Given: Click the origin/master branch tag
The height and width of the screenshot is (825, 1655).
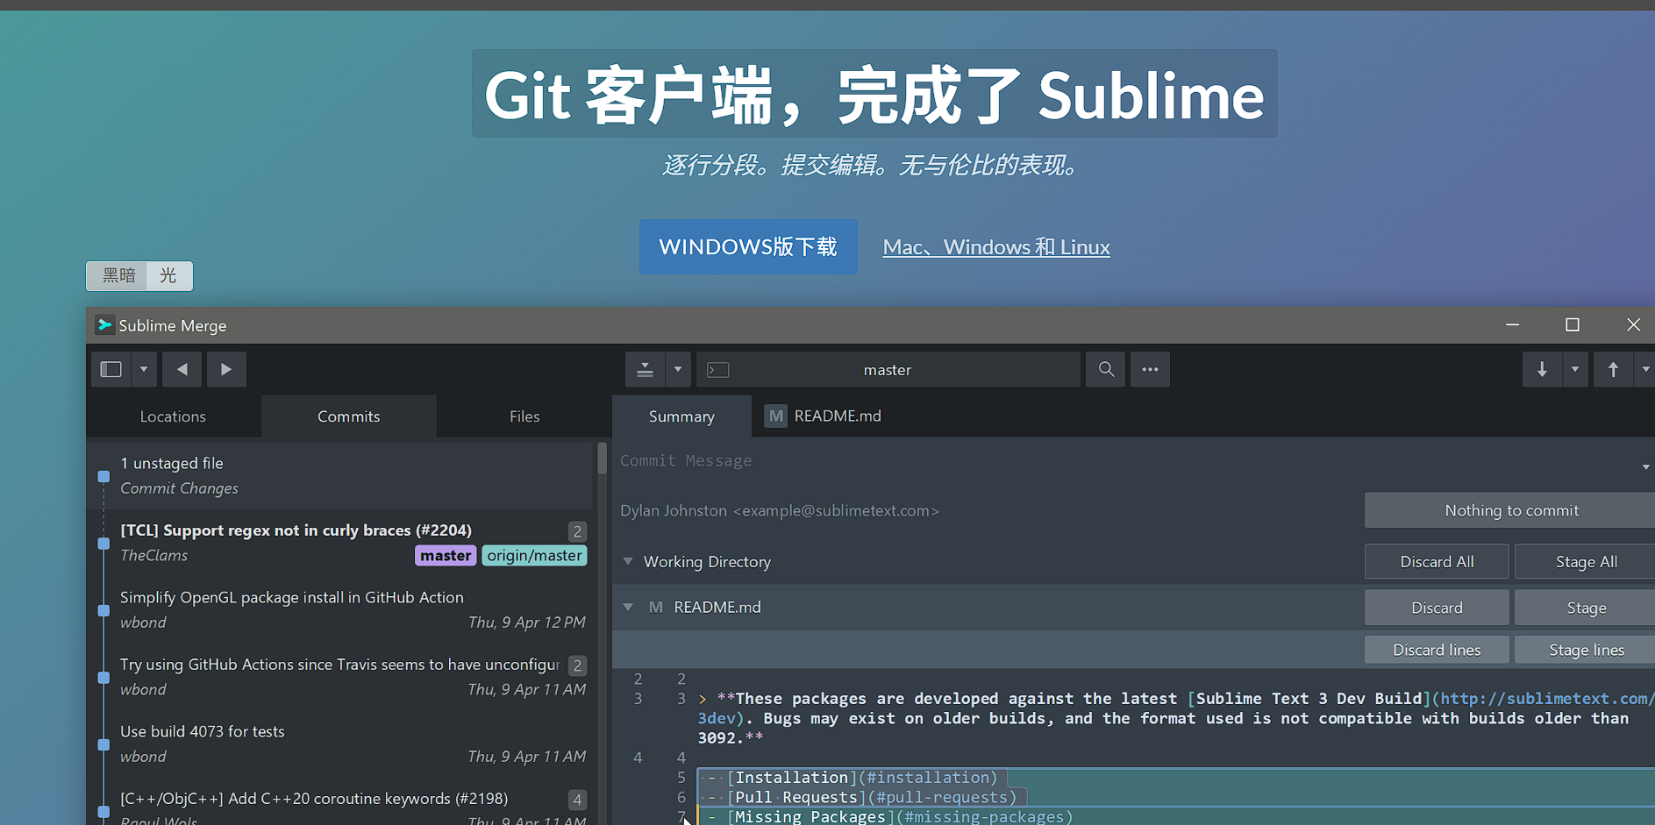Looking at the screenshot, I should tap(534, 556).
